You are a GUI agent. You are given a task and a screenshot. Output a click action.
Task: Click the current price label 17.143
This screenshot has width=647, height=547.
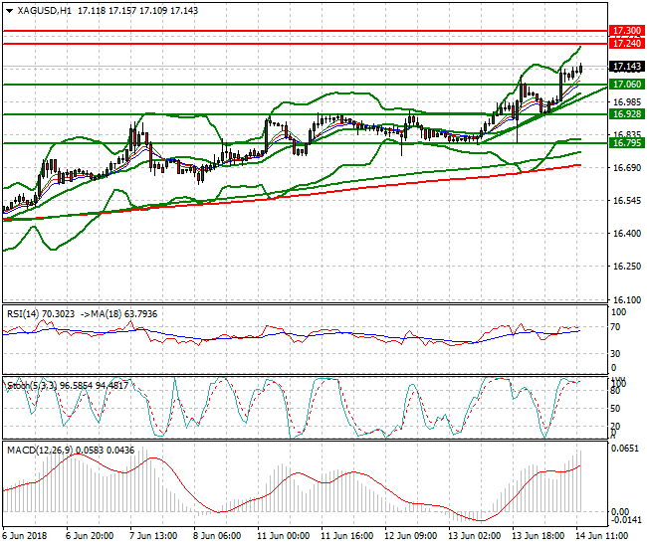pyautogui.click(x=626, y=67)
